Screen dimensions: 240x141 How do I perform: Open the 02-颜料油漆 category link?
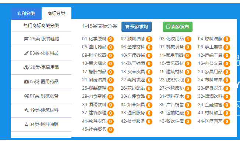[133, 39]
